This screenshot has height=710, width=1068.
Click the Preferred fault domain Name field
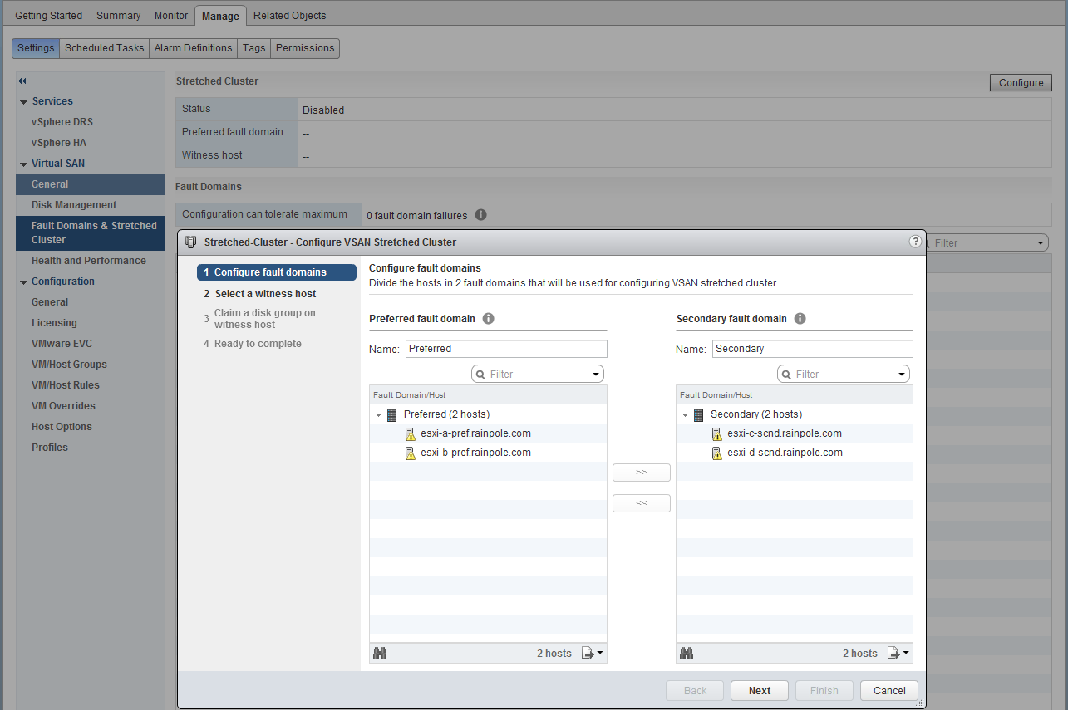[x=506, y=349]
